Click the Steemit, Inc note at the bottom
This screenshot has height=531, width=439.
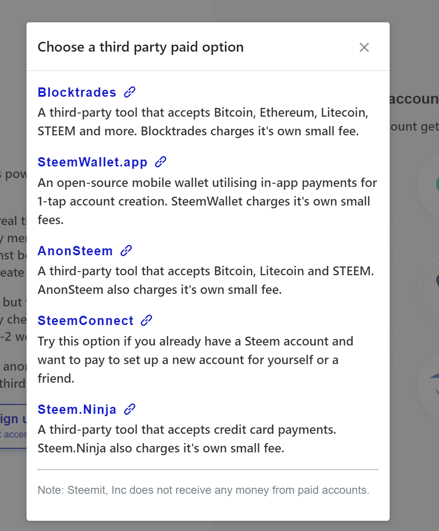(x=203, y=490)
